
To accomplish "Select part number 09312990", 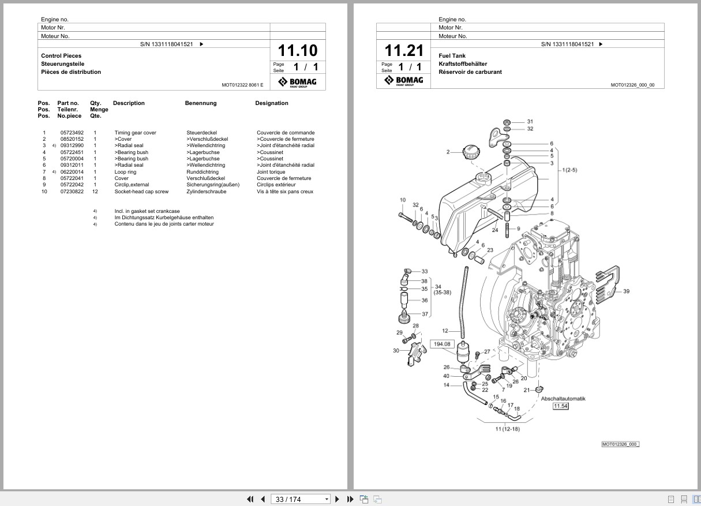I will [x=72, y=145].
